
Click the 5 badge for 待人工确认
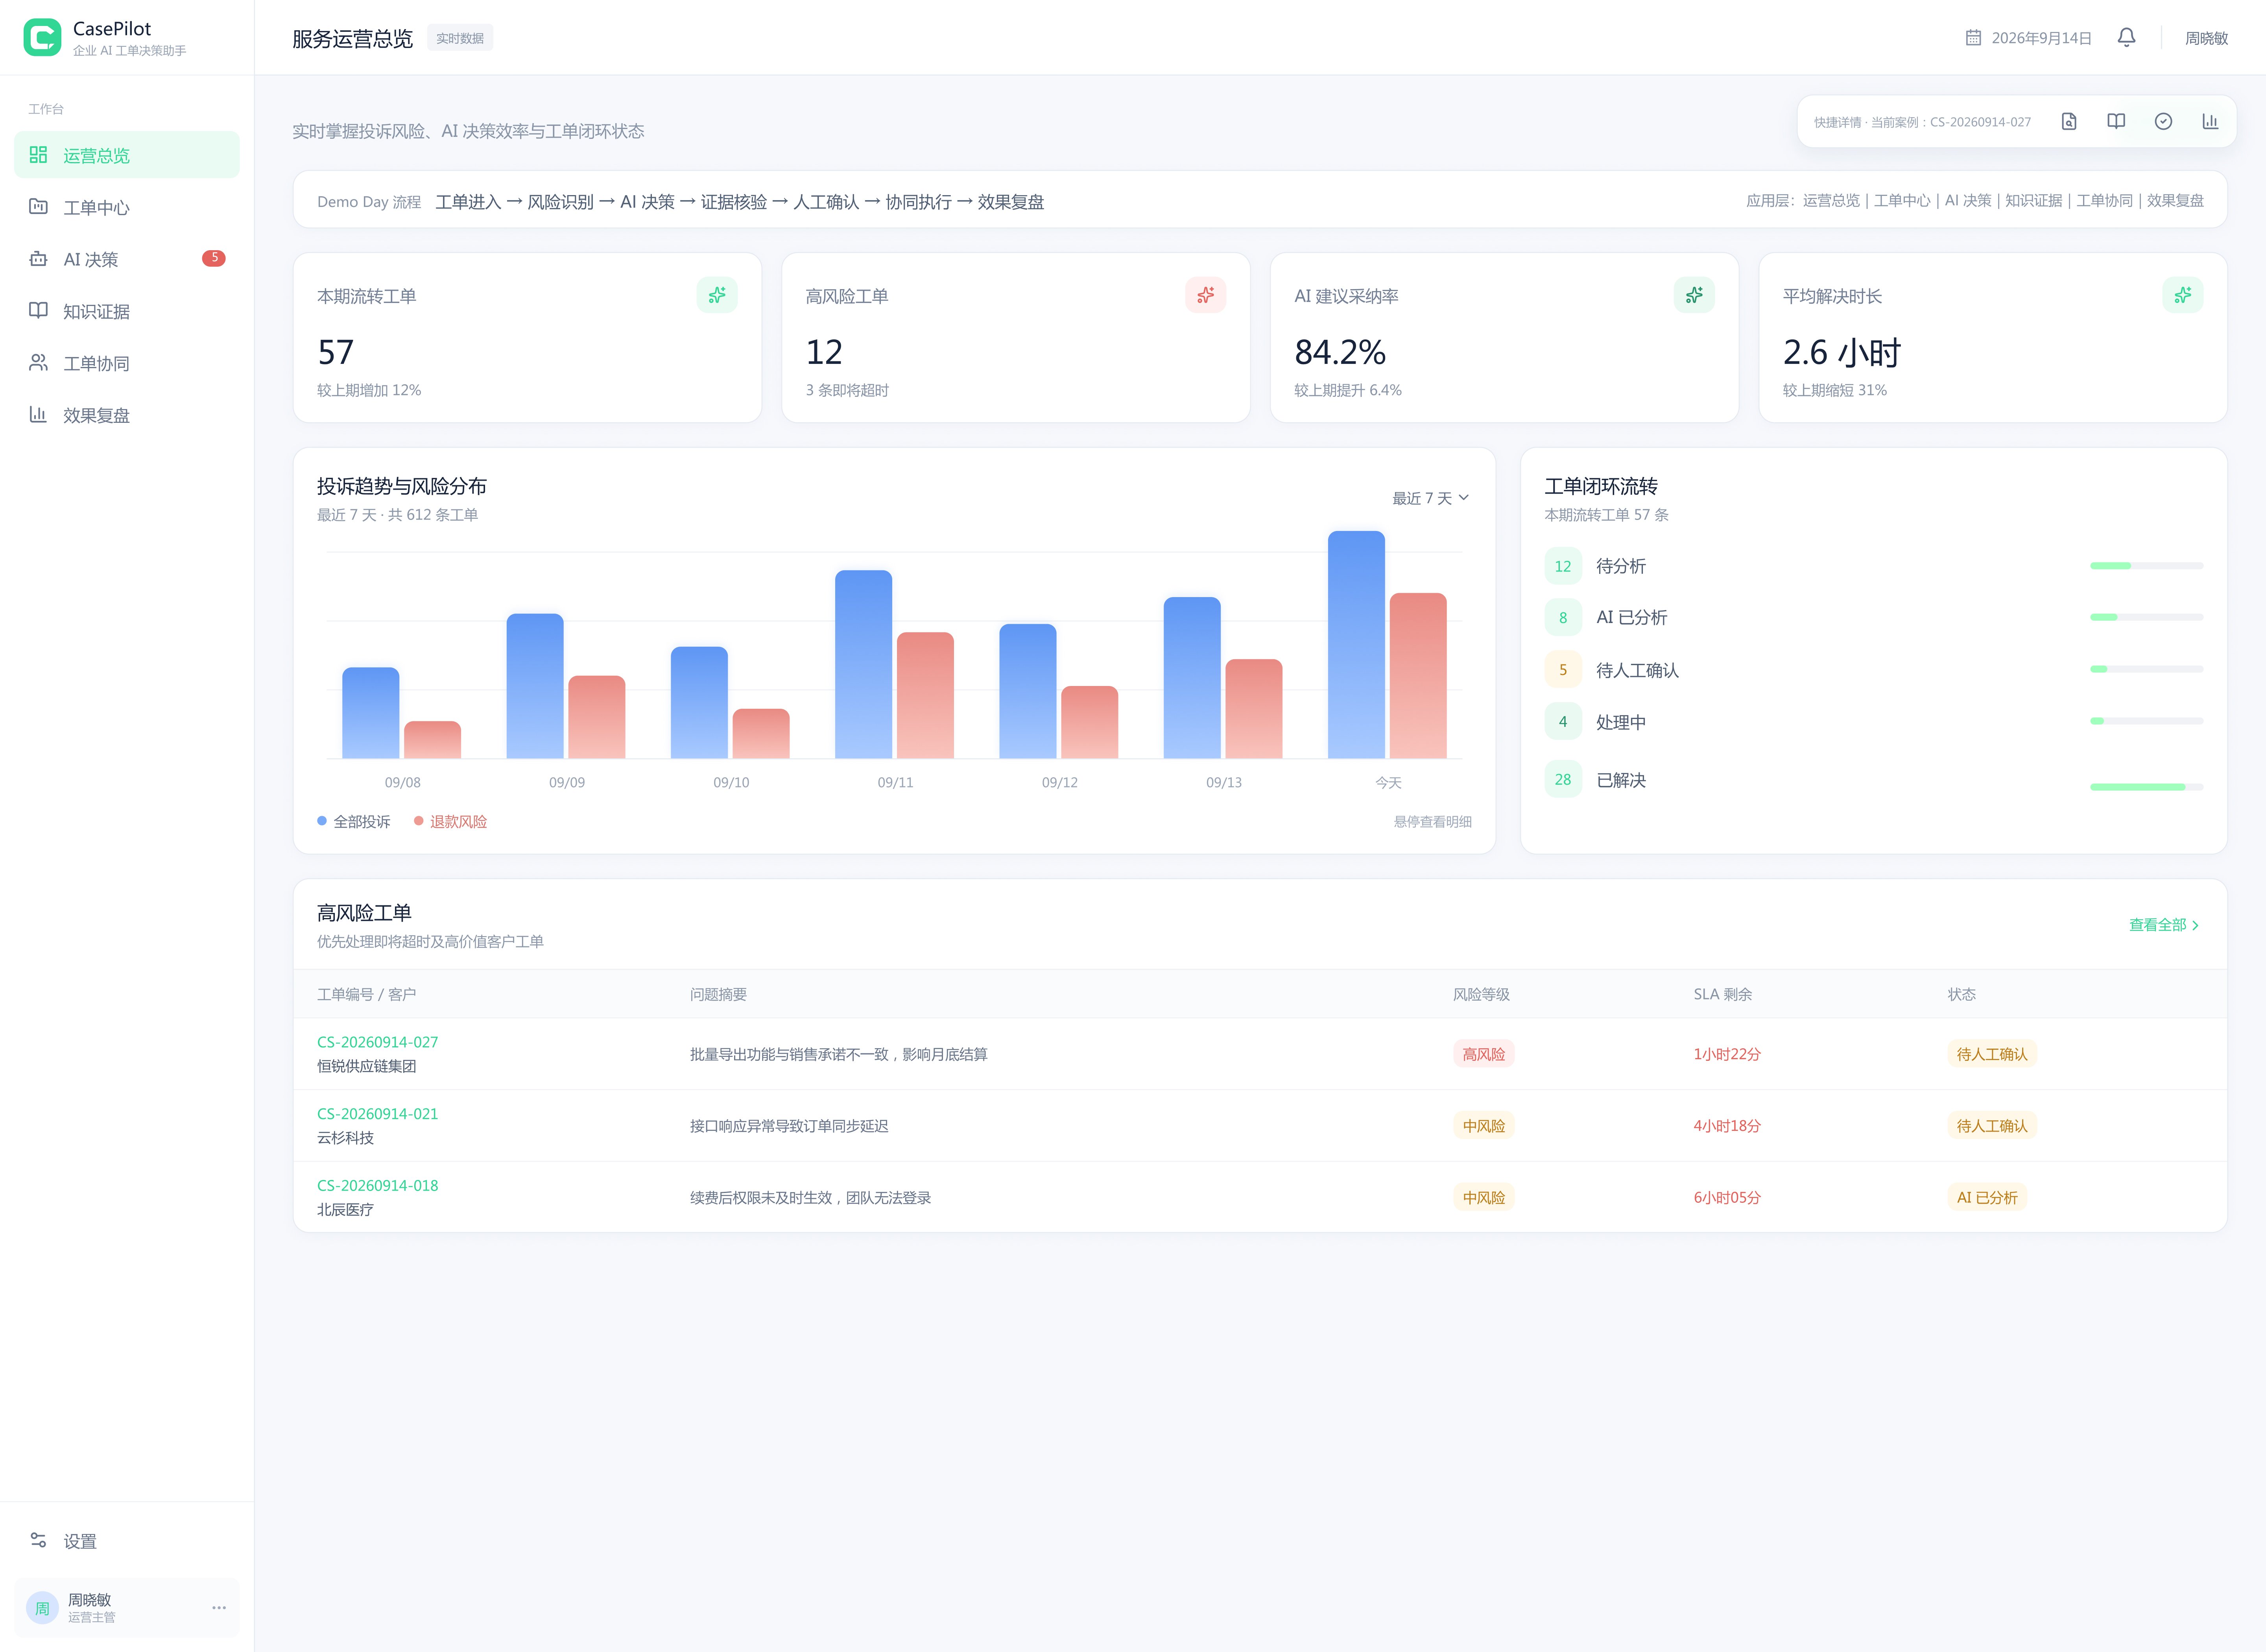1563,670
